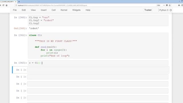The width and height of the screenshot is (183, 103).
Task: Click the Pocket save icon in the address bar
Action: coord(167,5)
